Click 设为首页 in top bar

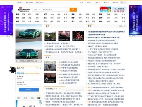20,3
